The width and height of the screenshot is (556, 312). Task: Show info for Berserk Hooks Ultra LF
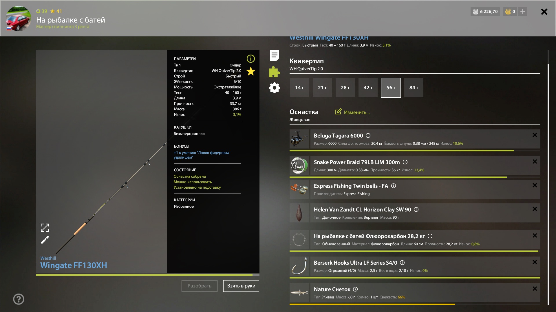(402, 263)
